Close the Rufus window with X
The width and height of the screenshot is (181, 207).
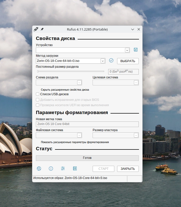pos(139,29)
